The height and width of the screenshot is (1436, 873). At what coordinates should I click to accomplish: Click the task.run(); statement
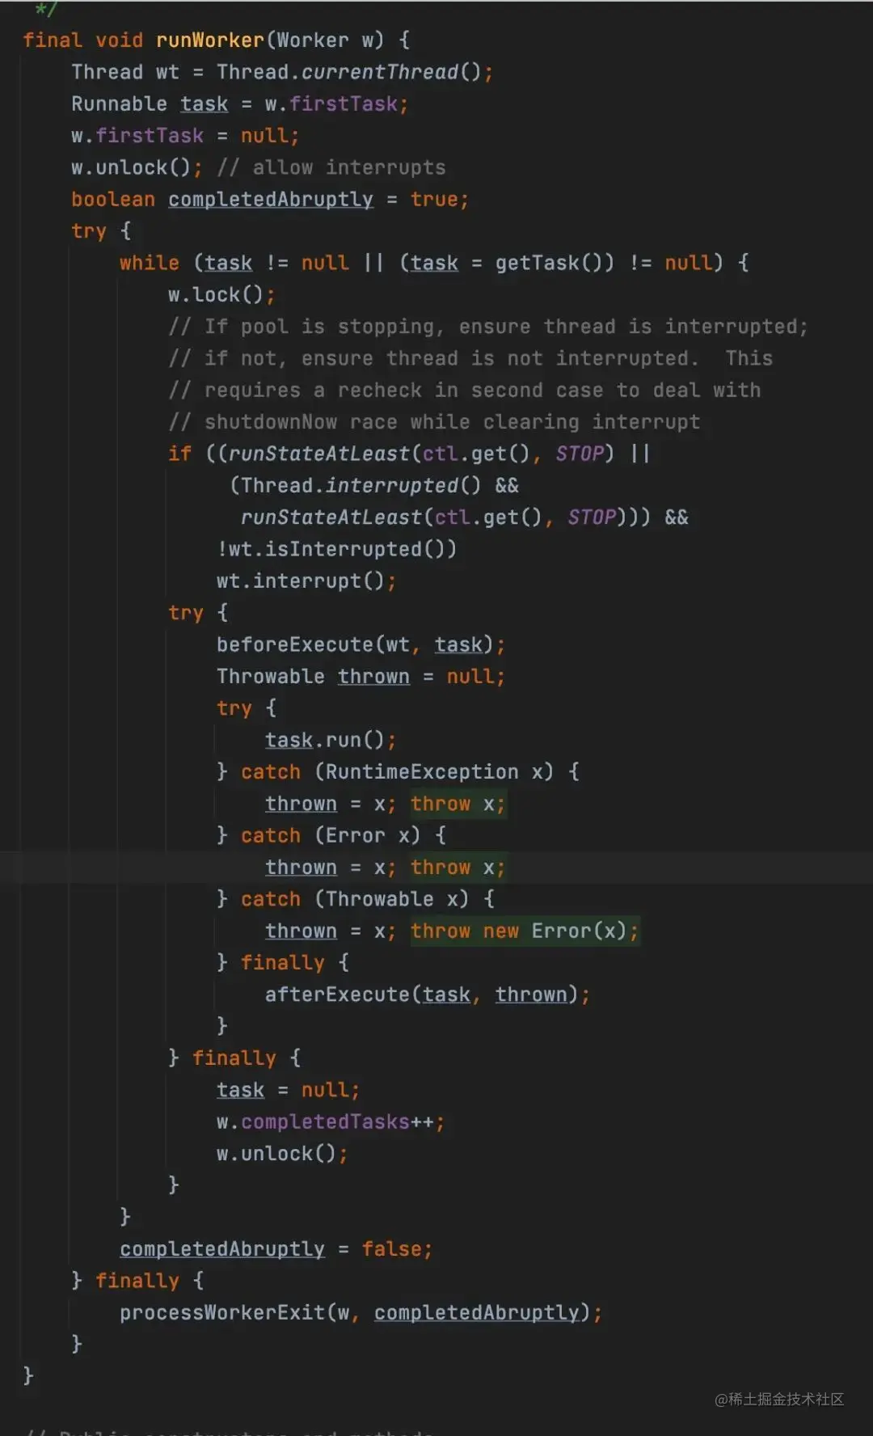[x=331, y=740]
